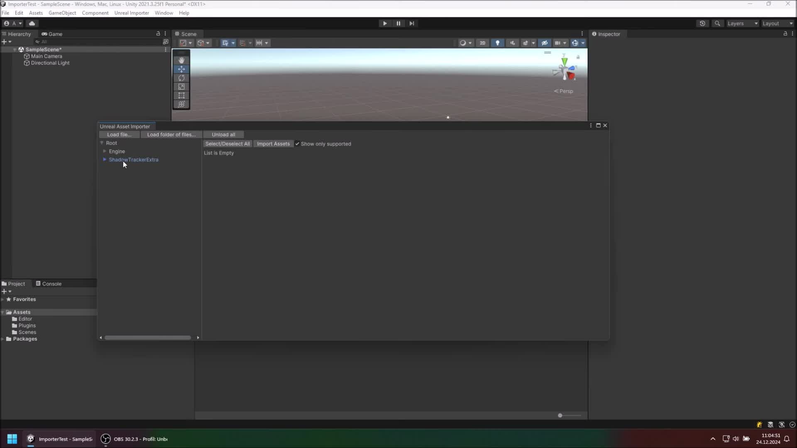The image size is (797, 448).
Task: Adjust the Project icon size slider
Action: click(560, 415)
